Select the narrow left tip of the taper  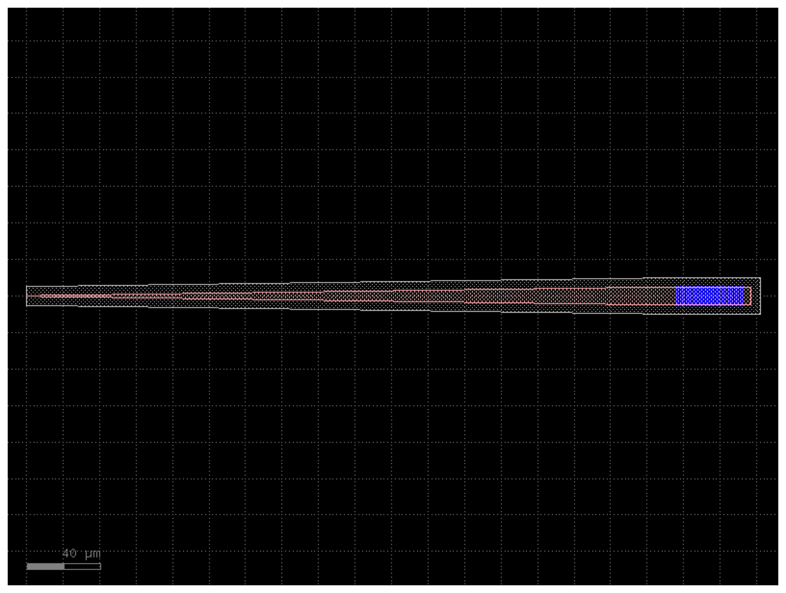tap(34, 296)
